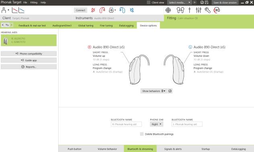Open the Phone ear dropdown
Viewport: 254px width, 152px height.
click(156, 124)
